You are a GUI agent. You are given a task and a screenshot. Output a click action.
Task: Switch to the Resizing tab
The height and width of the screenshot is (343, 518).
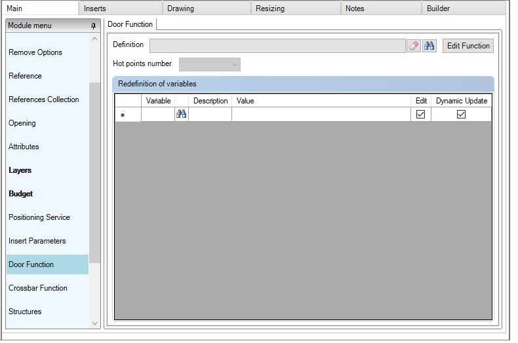click(296, 9)
